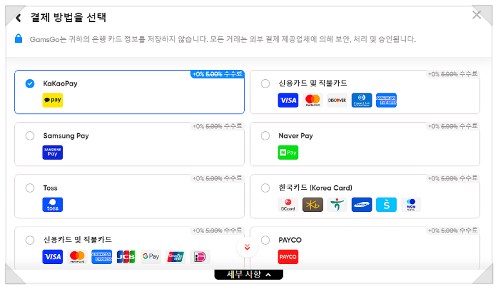Click the 결제 방법을 선택 heading
The width and height of the screenshot is (498, 289).
point(68,17)
